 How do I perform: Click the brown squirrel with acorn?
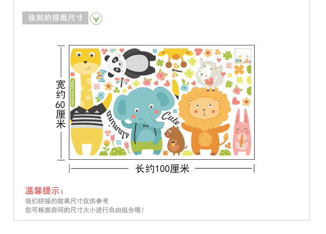[x=175, y=140]
